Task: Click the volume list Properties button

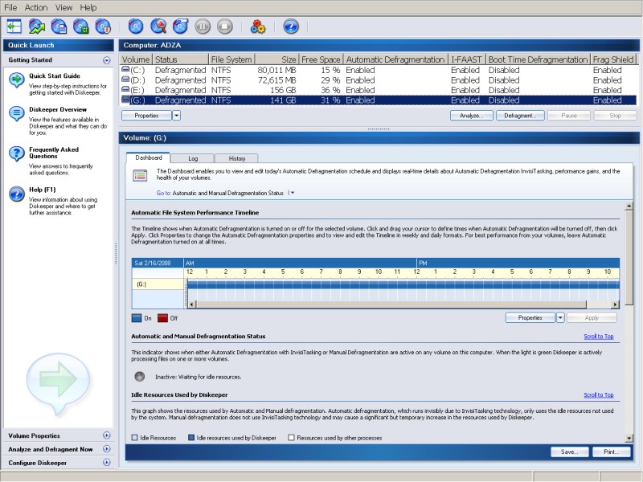Action: [x=146, y=116]
